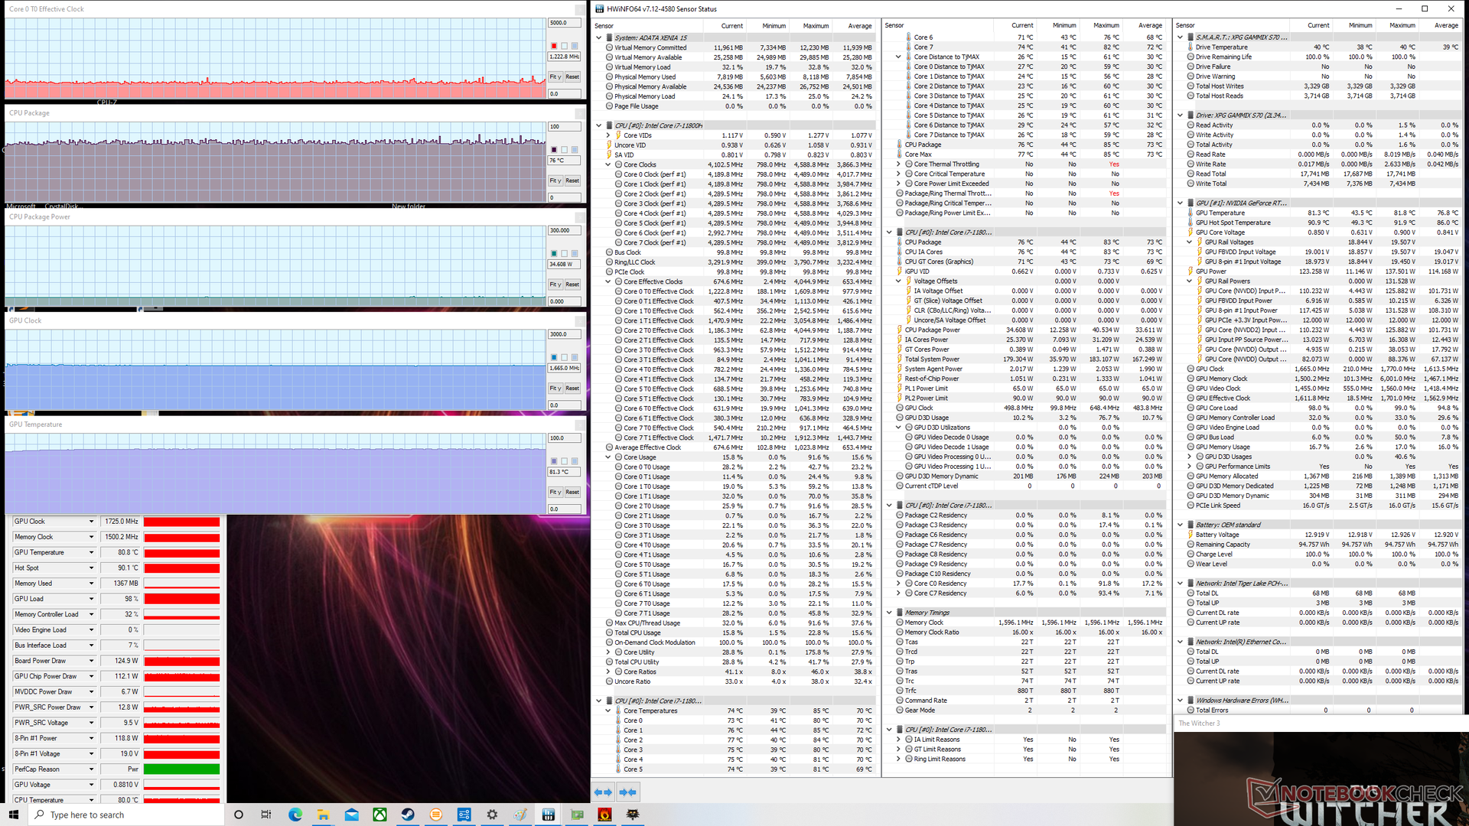Click the collapse columns arrows button in HWiNFO

click(628, 792)
